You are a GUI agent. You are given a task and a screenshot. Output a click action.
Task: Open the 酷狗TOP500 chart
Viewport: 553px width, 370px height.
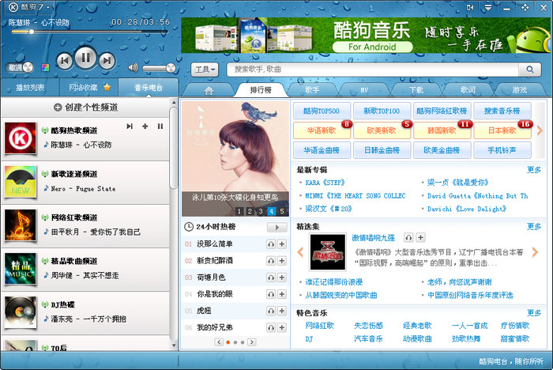[x=322, y=111]
